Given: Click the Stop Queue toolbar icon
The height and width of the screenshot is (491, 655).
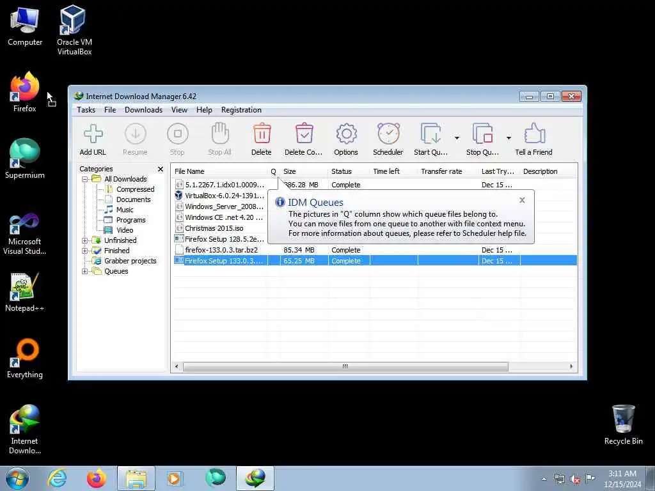Looking at the screenshot, I should point(482,134).
